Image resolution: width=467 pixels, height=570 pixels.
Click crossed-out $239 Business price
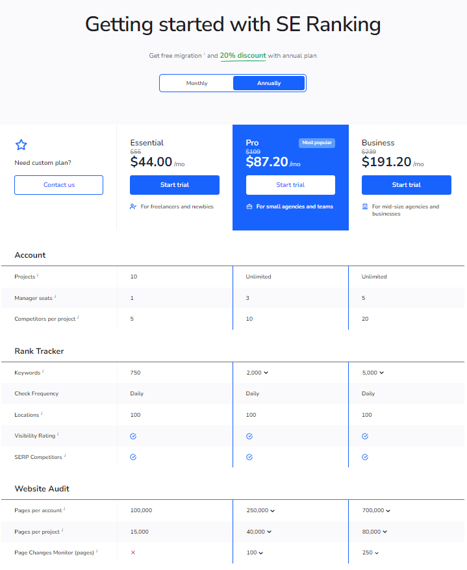coord(369,151)
